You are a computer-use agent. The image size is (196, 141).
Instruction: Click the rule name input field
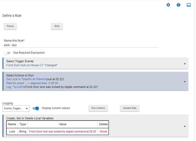click(81, 45)
